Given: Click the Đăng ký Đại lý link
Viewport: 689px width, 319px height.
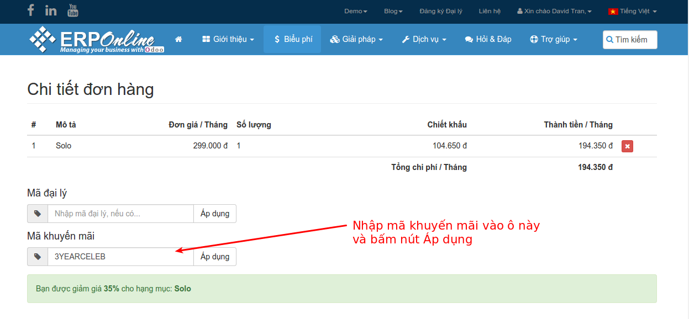Looking at the screenshot, I should coord(441,11).
